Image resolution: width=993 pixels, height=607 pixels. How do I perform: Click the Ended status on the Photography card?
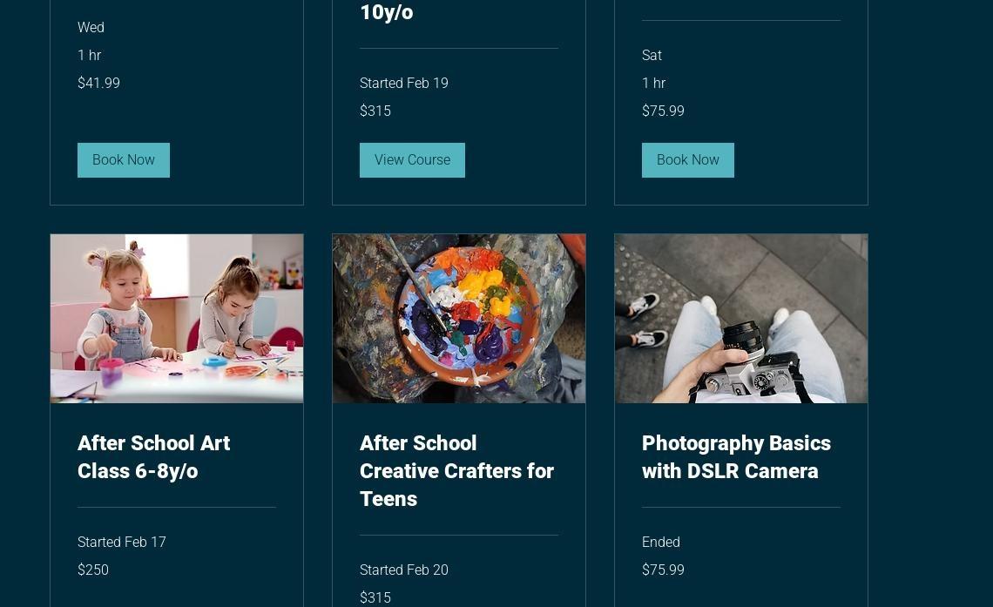click(660, 542)
